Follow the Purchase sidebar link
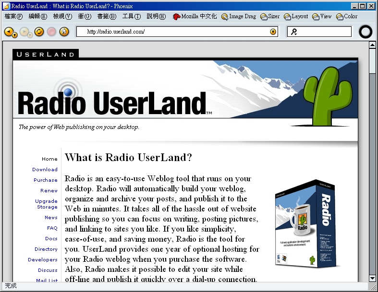 click(x=46, y=180)
